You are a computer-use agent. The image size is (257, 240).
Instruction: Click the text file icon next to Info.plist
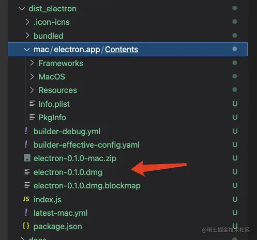pyautogui.click(x=32, y=104)
